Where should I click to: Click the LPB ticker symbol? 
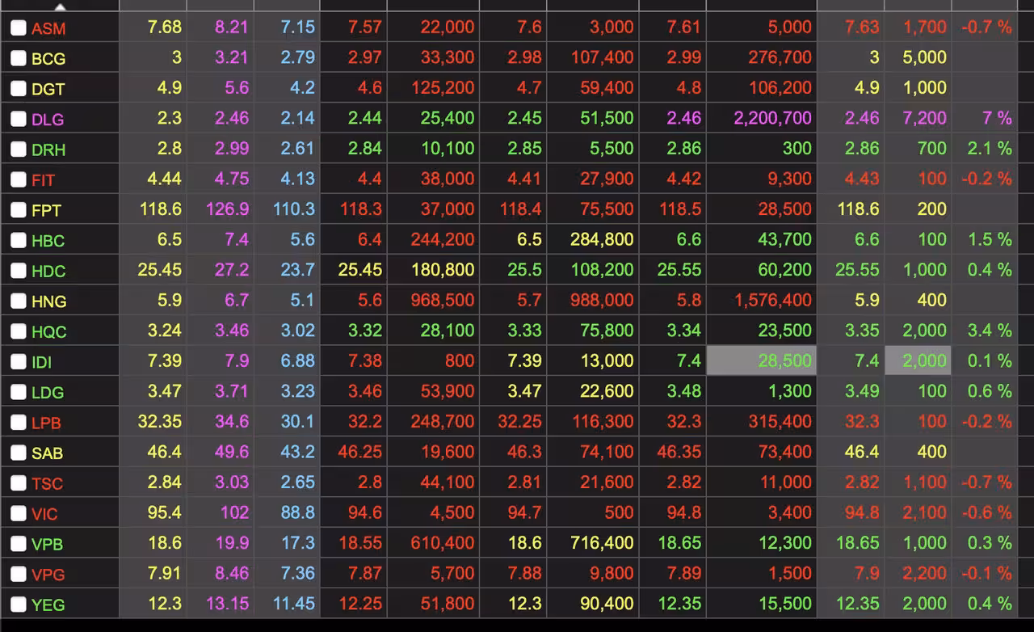click(x=47, y=423)
